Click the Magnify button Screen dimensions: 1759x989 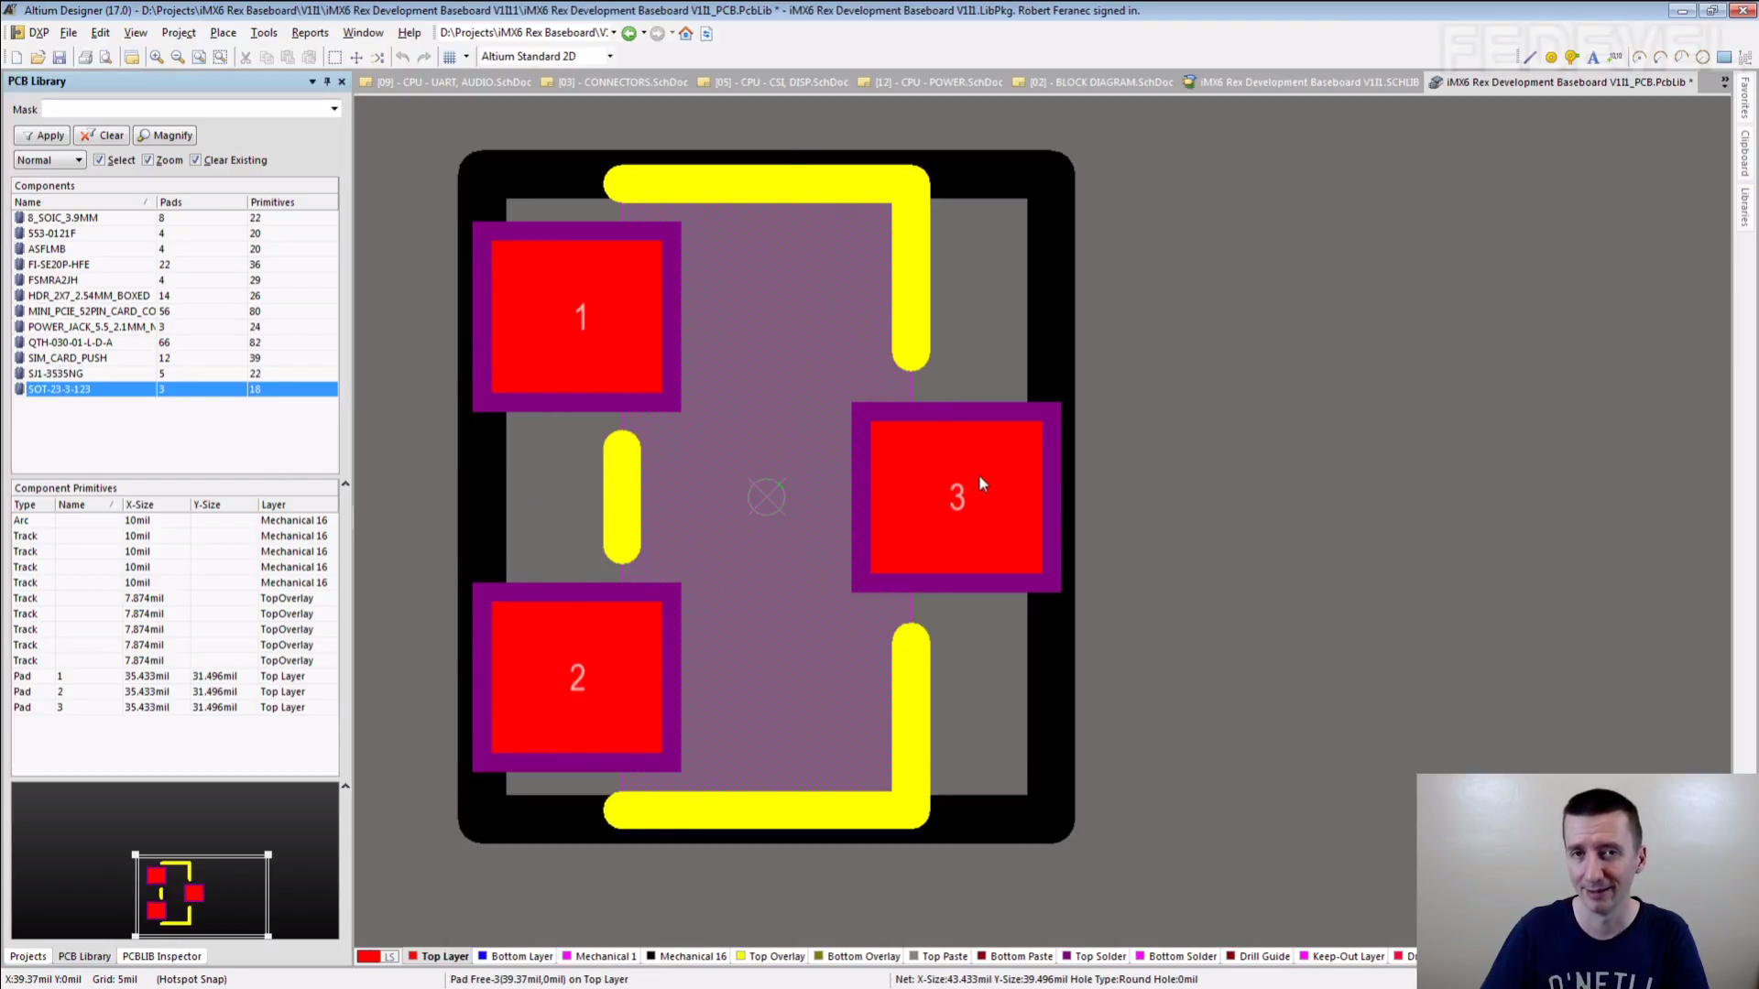click(x=165, y=136)
